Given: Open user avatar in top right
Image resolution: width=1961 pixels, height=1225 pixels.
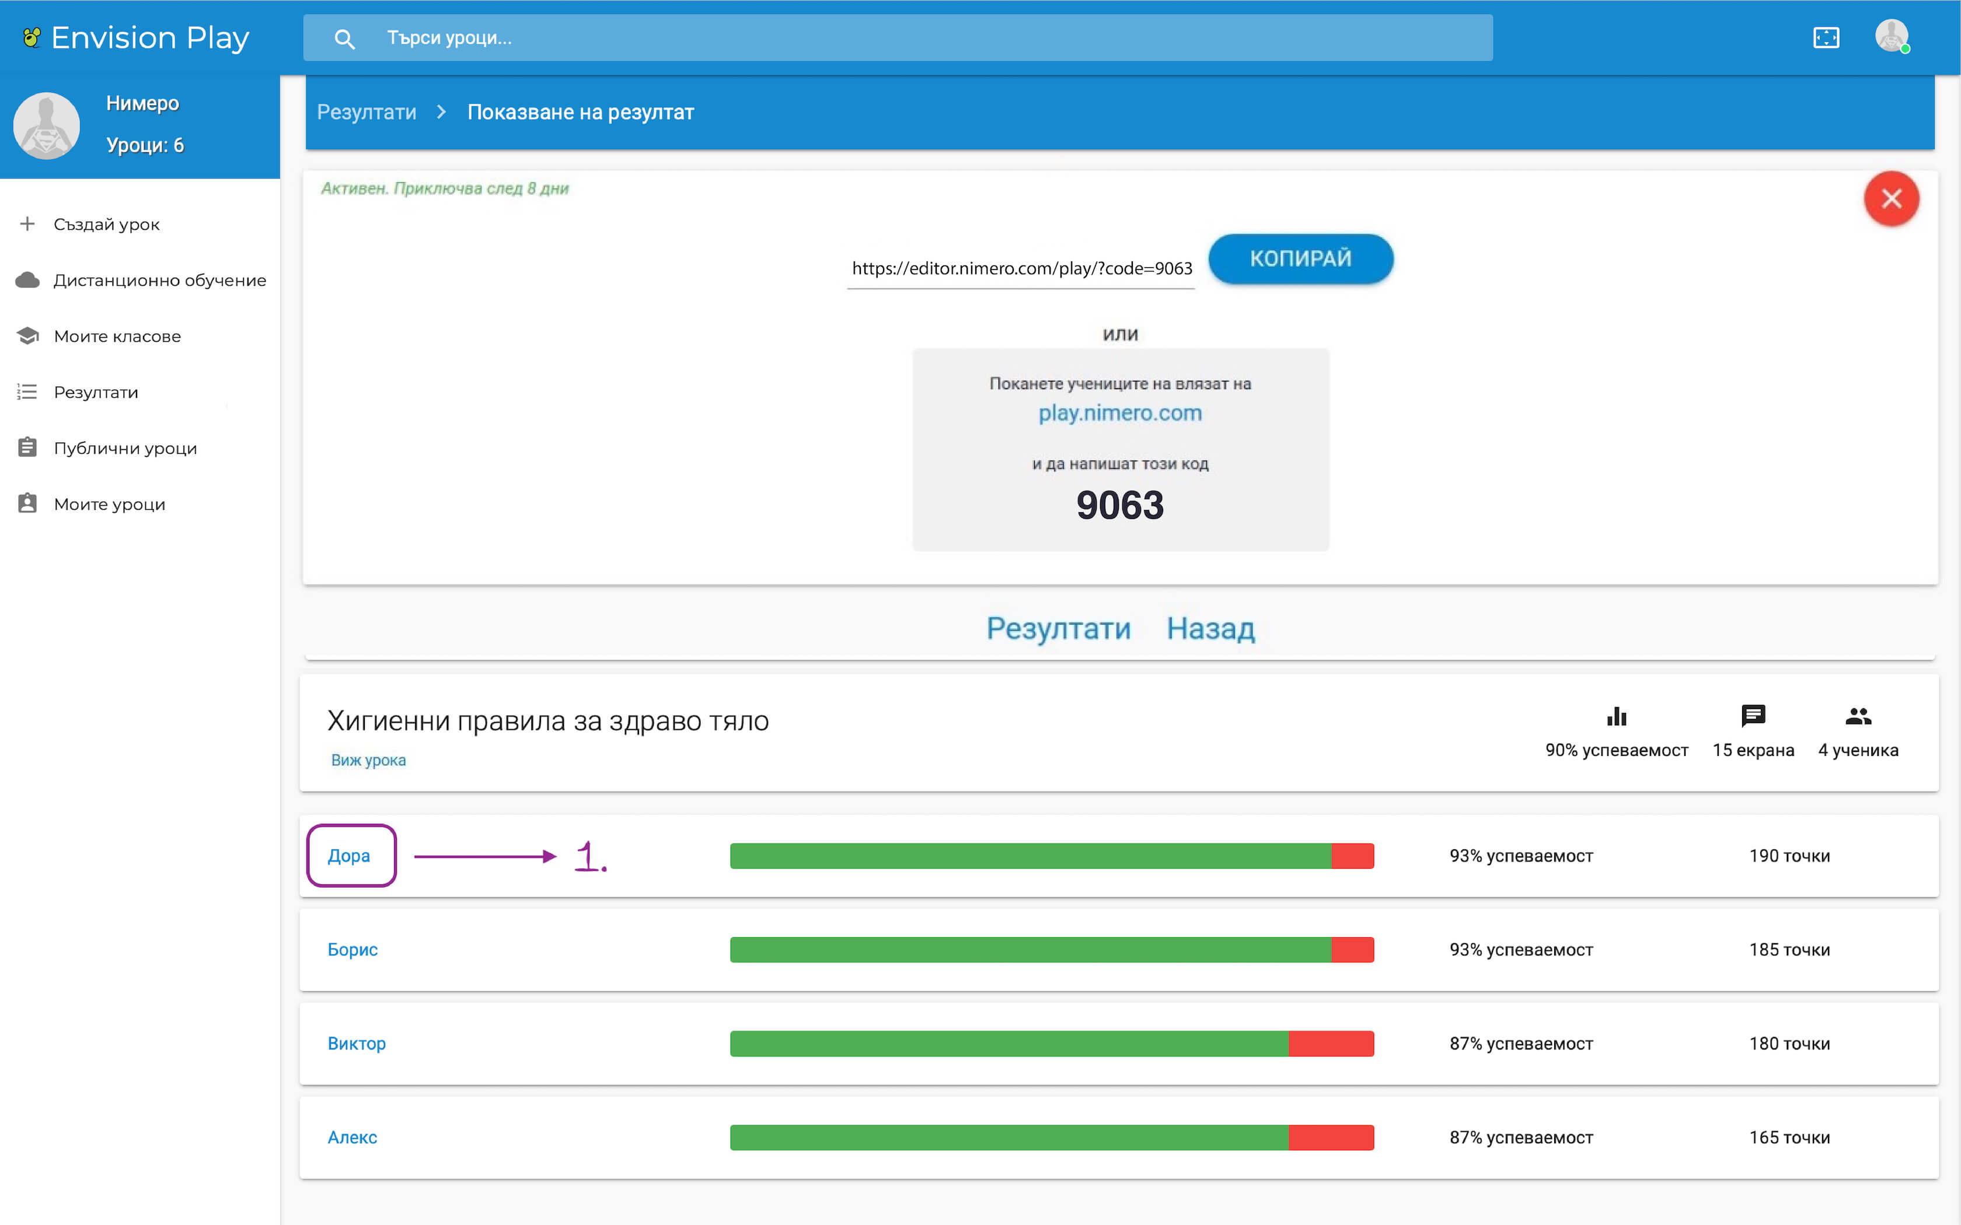Looking at the screenshot, I should 1892,36.
